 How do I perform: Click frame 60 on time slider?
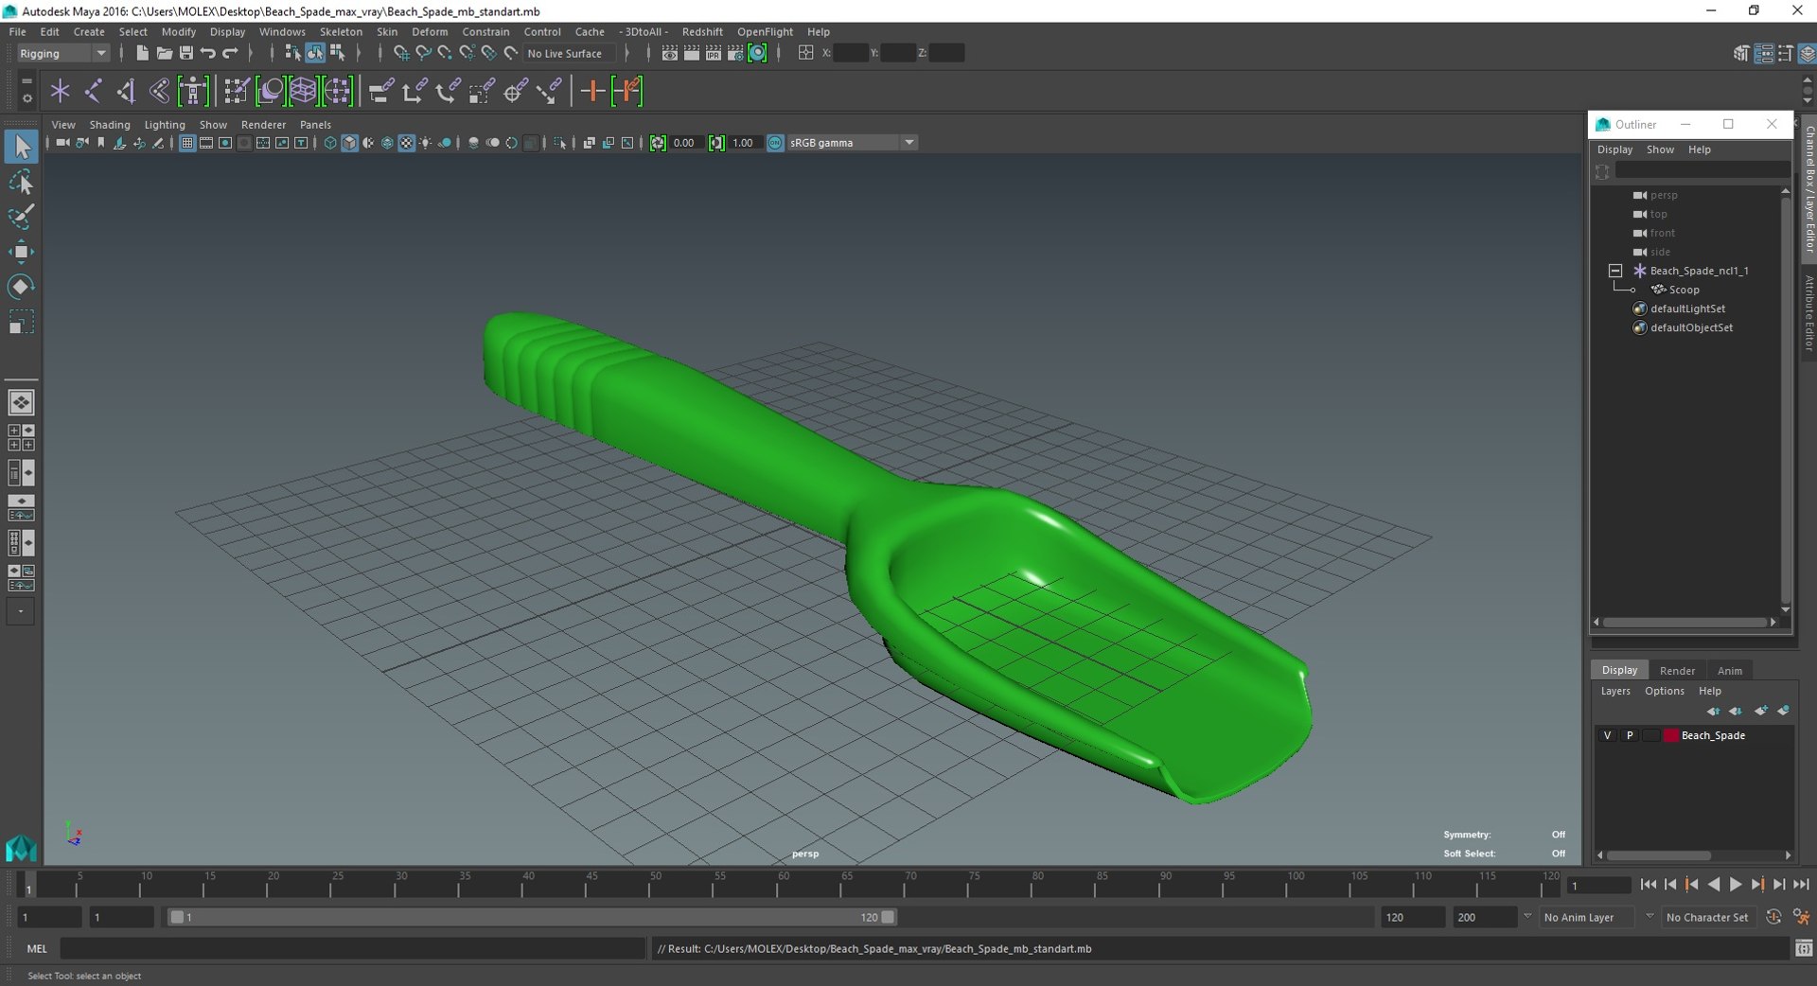784,884
